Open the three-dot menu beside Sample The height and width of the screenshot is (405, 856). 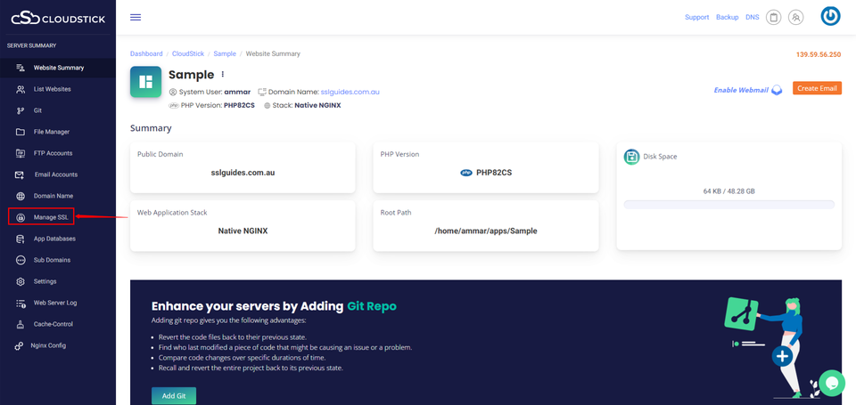pos(223,75)
